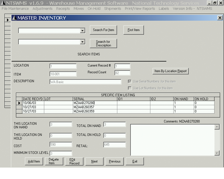
Task: Click the Add Item button
Action: tap(34, 161)
